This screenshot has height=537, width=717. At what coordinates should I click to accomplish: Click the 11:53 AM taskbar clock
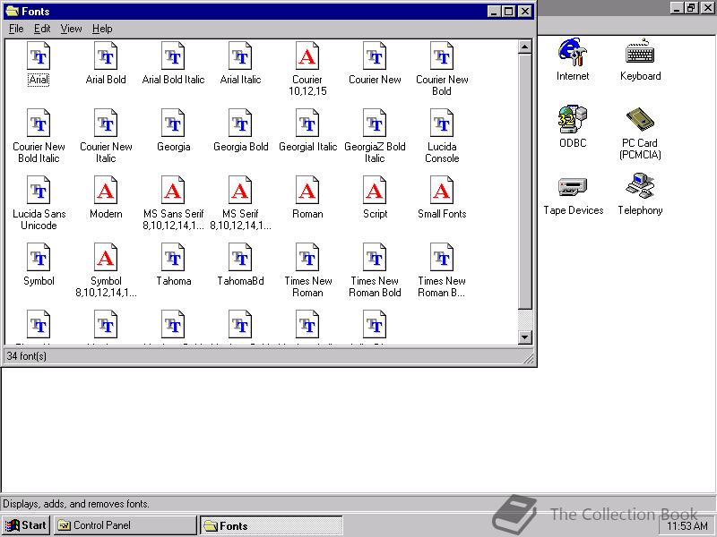tap(687, 526)
